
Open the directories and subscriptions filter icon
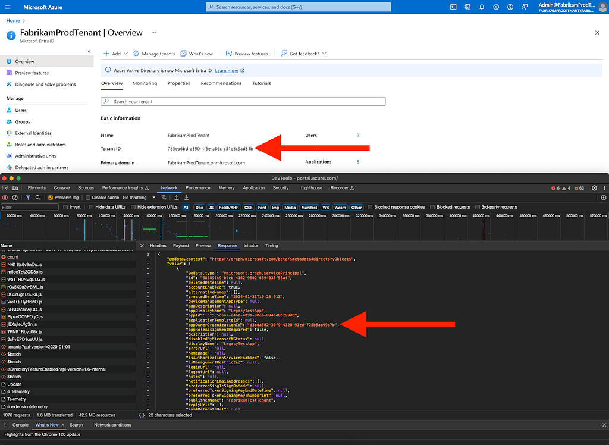point(467,7)
